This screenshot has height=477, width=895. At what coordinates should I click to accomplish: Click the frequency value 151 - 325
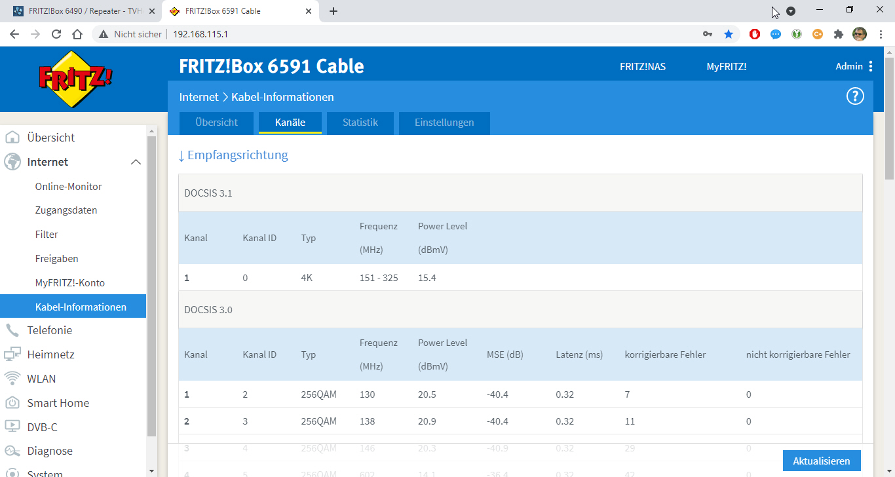click(x=379, y=278)
